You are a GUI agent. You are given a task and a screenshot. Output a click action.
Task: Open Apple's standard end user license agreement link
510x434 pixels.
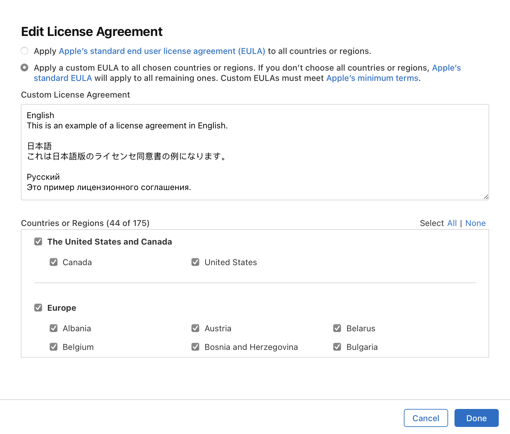click(162, 51)
